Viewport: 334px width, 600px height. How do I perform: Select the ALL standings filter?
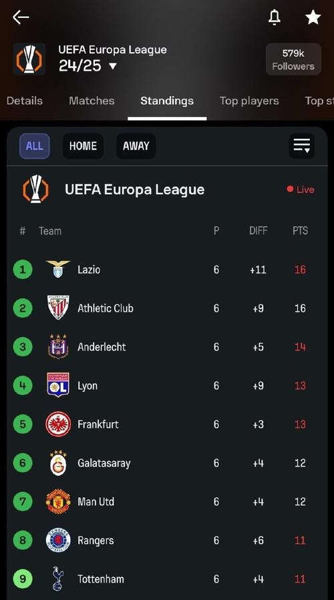(x=35, y=145)
